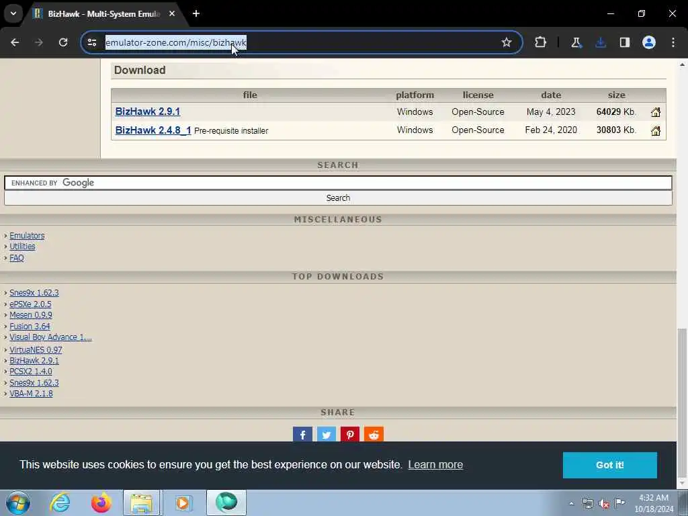
Task: Open the Windows Start menu
Action: coord(17,503)
